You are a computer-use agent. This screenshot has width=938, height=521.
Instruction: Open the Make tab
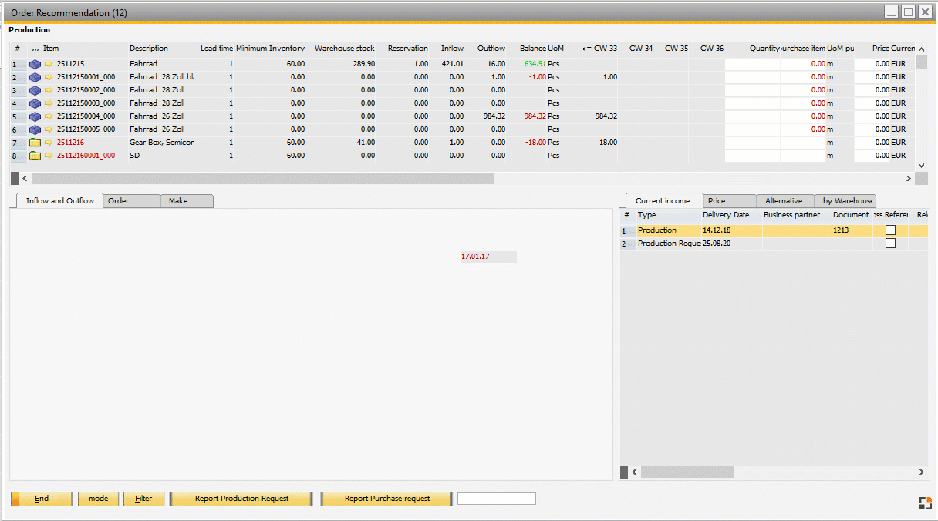(x=186, y=200)
